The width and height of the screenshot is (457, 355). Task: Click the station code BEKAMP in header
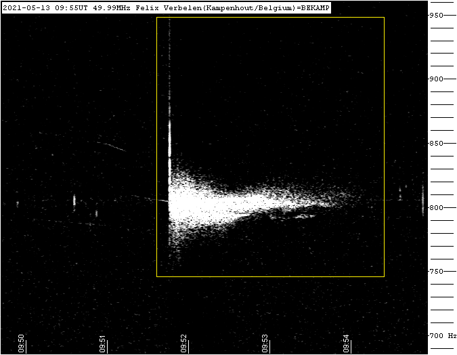point(315,8)
